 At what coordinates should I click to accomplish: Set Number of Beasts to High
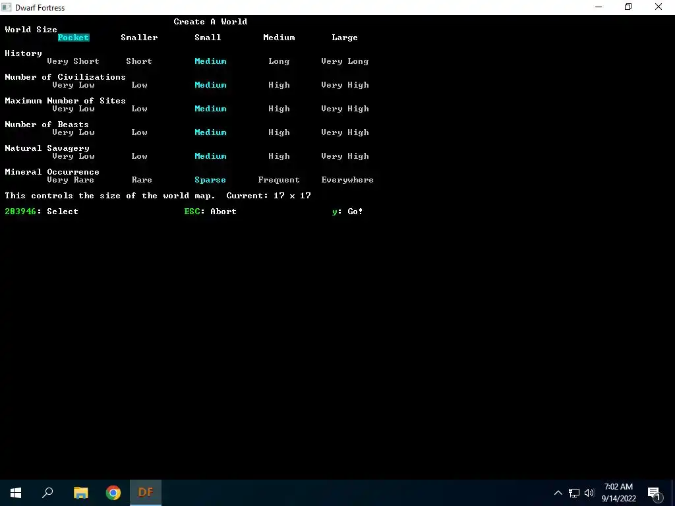279,132
